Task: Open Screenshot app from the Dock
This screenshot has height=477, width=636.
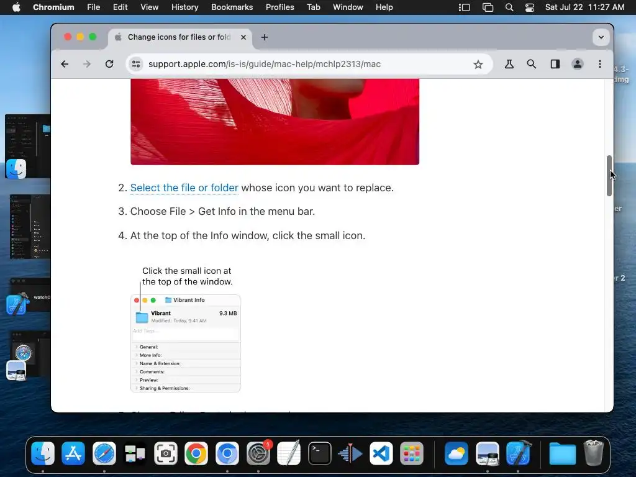Action: [x=166, y=453]
